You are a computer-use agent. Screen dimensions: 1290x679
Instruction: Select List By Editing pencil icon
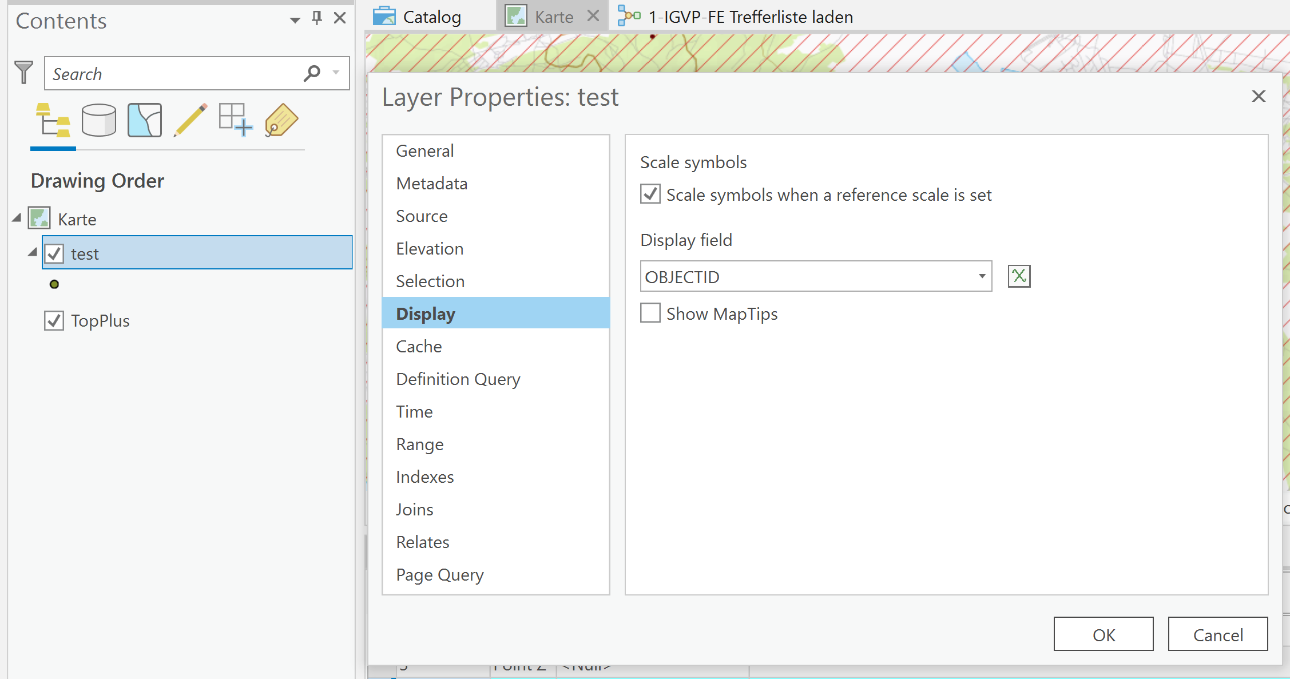[x=190, y=120]
